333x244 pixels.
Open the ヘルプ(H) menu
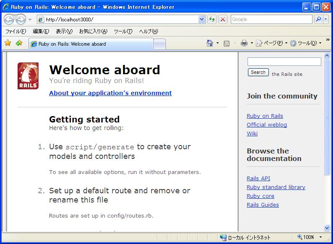[149, 31]
